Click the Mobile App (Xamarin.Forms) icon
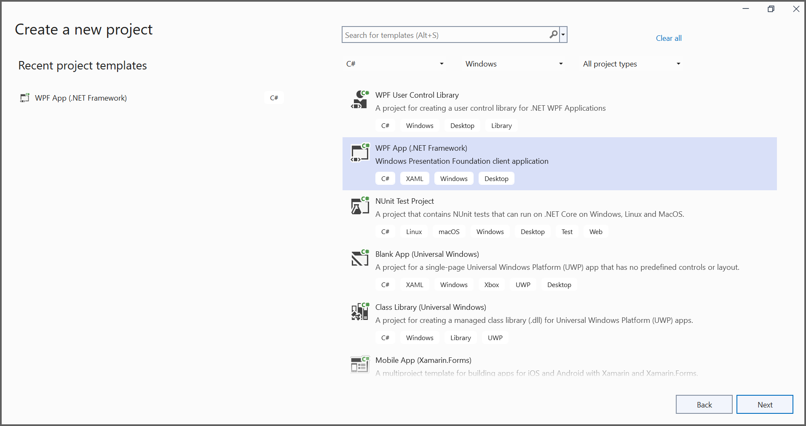The height and width of the screenshot is (426, 806). click(360, 365)
